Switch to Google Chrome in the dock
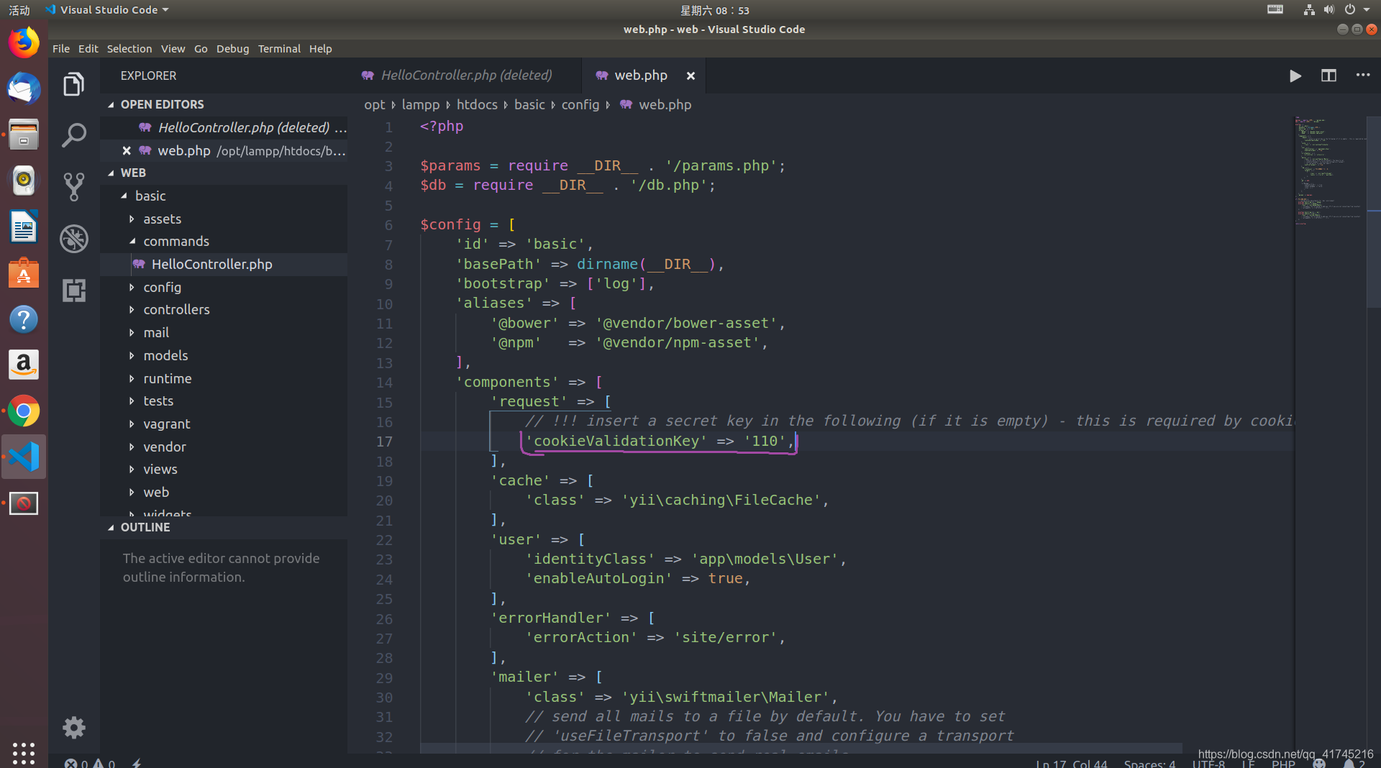Screen dimensions: 1381x768 (24, 411)
